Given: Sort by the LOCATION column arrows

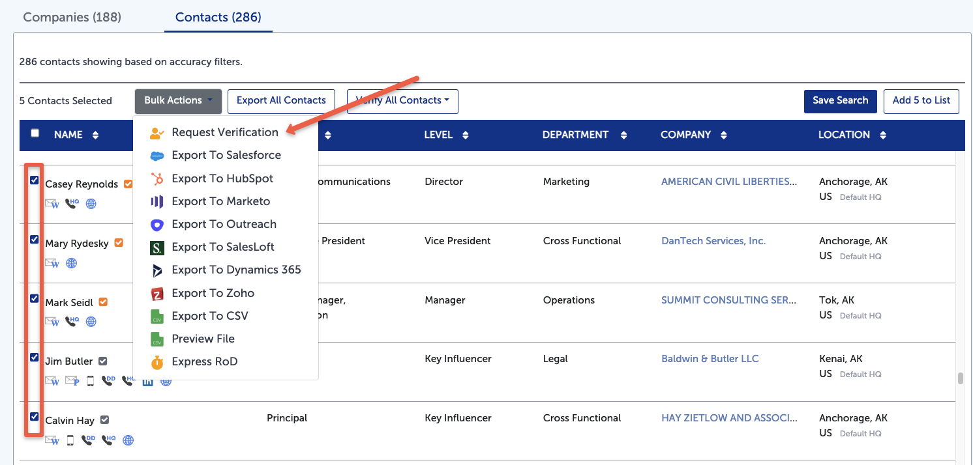Looking at the screenshot, I should point(883,135).
